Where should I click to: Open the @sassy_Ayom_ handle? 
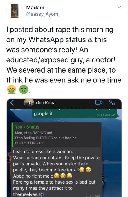[43, 14]
